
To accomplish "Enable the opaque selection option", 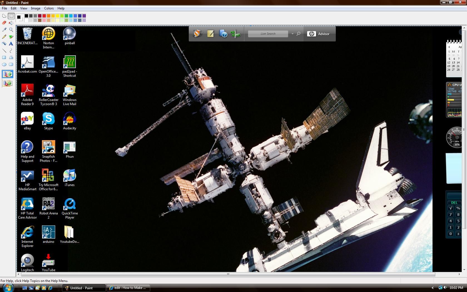I will pyautogui.click(x=8, y=74).
